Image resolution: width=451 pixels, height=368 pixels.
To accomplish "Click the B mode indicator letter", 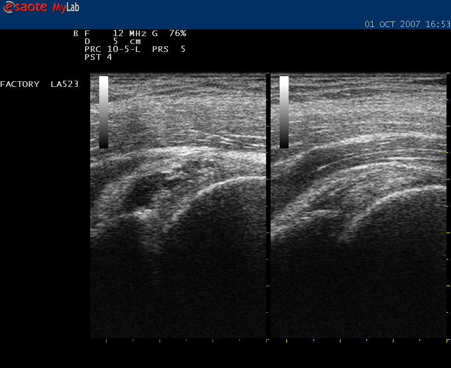I will pyautogui.click(x=76, y=33).
